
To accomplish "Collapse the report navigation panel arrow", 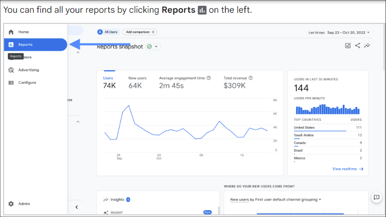I will [x=77, y=207].
